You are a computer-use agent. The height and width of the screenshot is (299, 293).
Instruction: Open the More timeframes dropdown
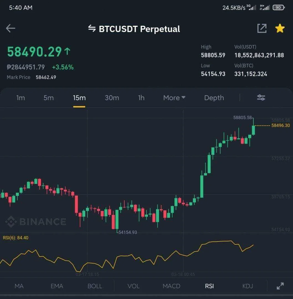(174, 98)
